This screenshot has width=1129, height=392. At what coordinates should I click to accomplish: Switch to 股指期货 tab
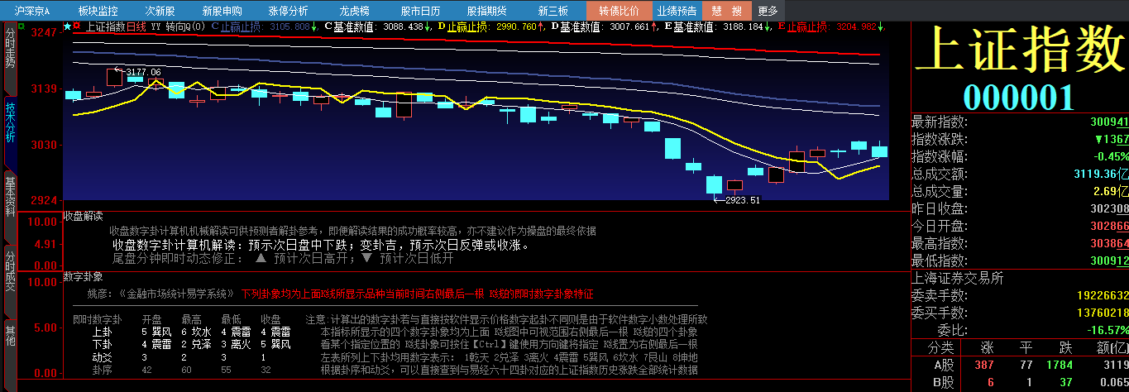(x=486, y=11)
